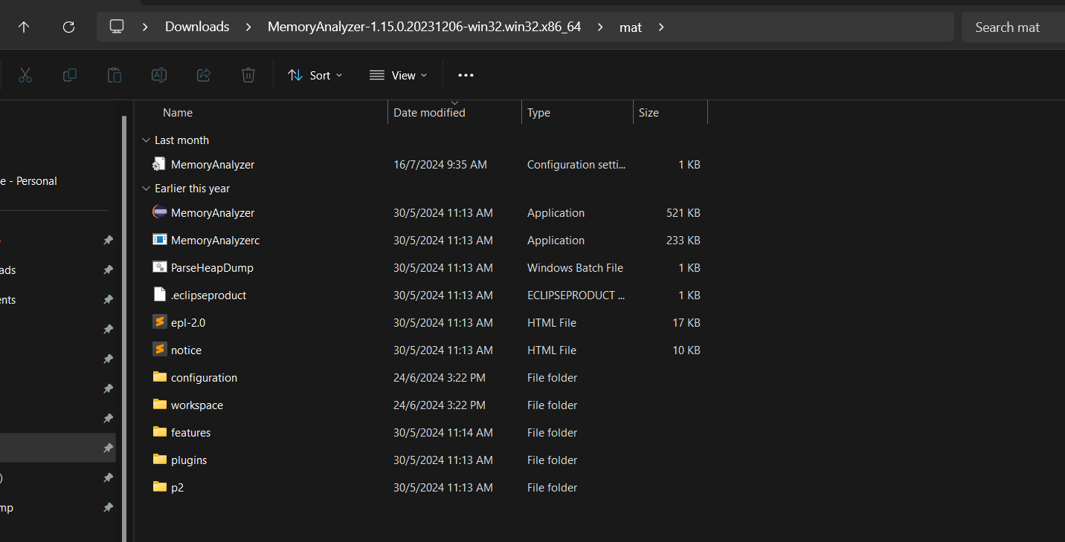Expand chevron after MemoryAnalyzer folder in address bar

click(600, 27)
